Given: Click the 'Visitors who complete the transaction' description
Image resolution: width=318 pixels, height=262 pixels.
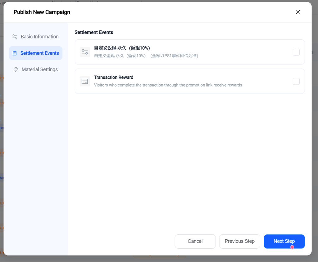Looking at the screenshot, I should coord(168,85).
